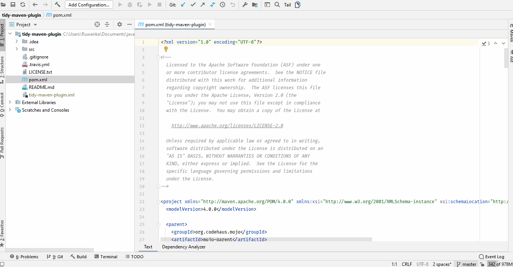Open Project panel options via gear icon
This screenshot has width=513, height=267.
pyautogui.click(x=119, y=24)
